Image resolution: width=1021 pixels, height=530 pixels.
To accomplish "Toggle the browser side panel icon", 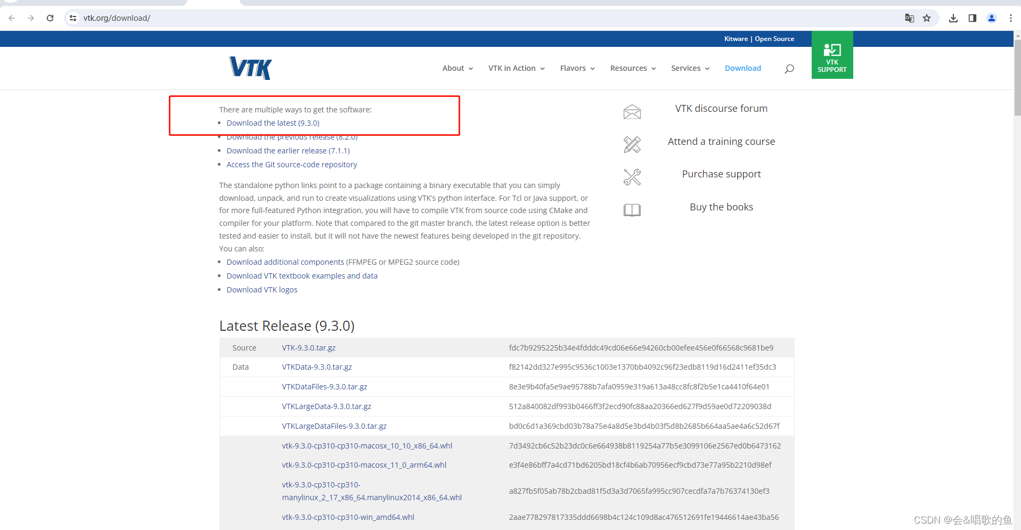I will [x=972, y=18].
